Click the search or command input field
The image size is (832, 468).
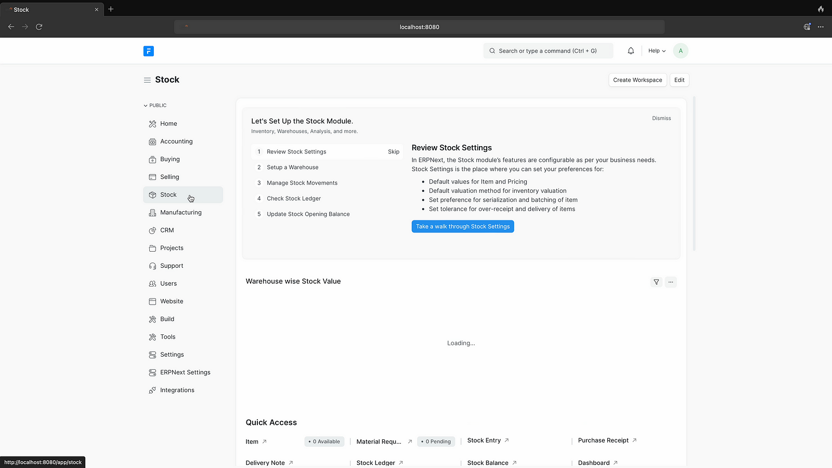[x=548, y=51]
